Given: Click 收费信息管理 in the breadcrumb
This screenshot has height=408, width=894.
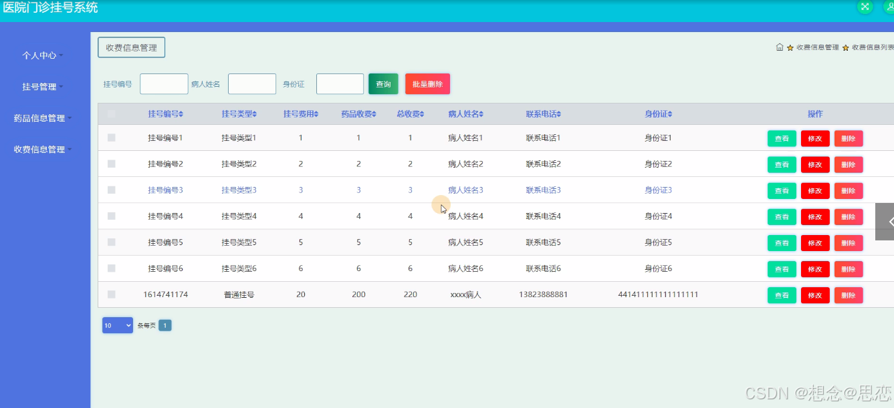Looking at the screenshot, I should (x=817, y=47).
